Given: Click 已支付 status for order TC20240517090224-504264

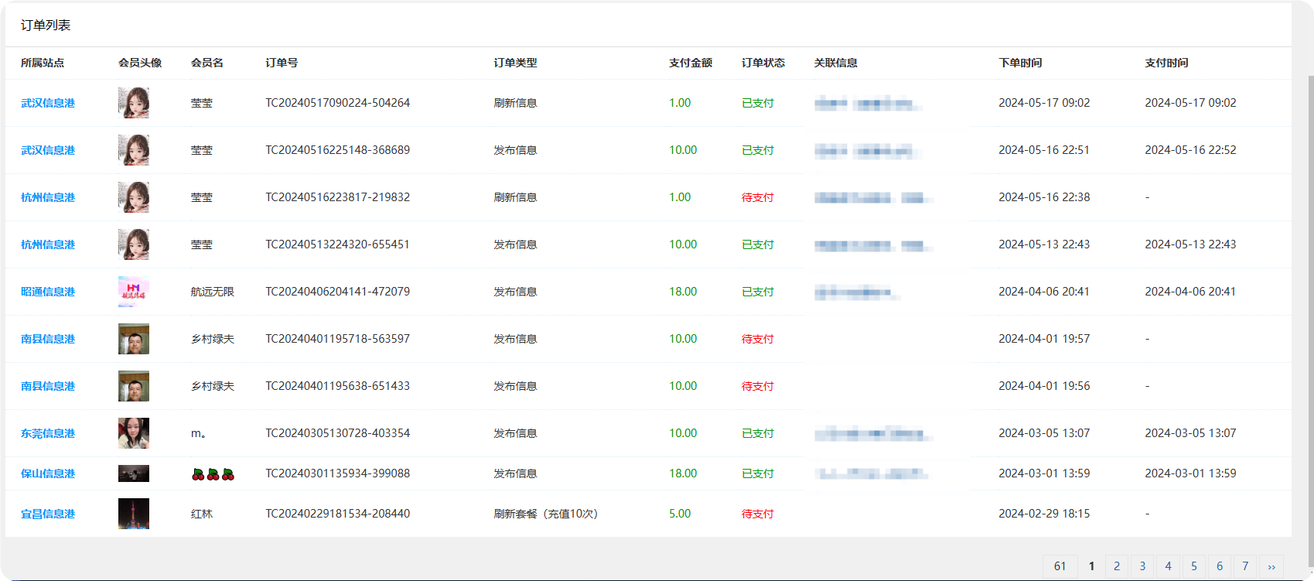Looking at the screenshot, I should [758, 103].
